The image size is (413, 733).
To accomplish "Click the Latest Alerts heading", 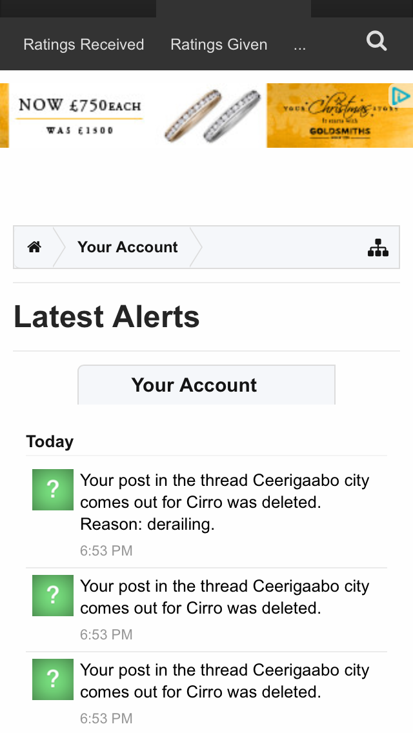I will pyautogui.click(x=106, y=316).
